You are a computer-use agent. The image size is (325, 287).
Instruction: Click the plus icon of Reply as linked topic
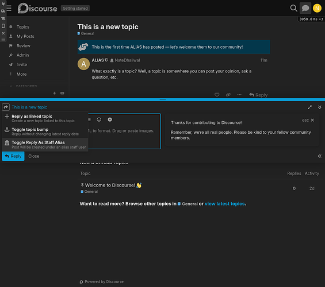(7, 117)
